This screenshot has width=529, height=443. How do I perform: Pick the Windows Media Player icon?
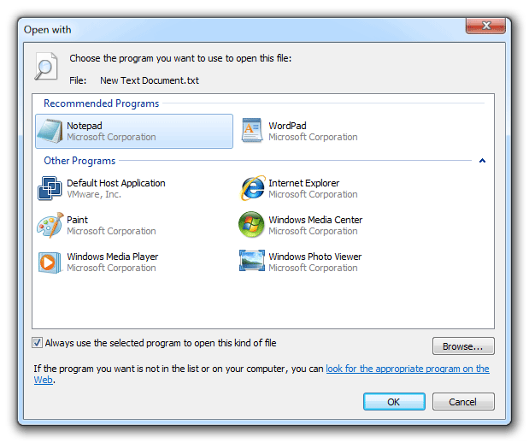(x=50, y=263)
